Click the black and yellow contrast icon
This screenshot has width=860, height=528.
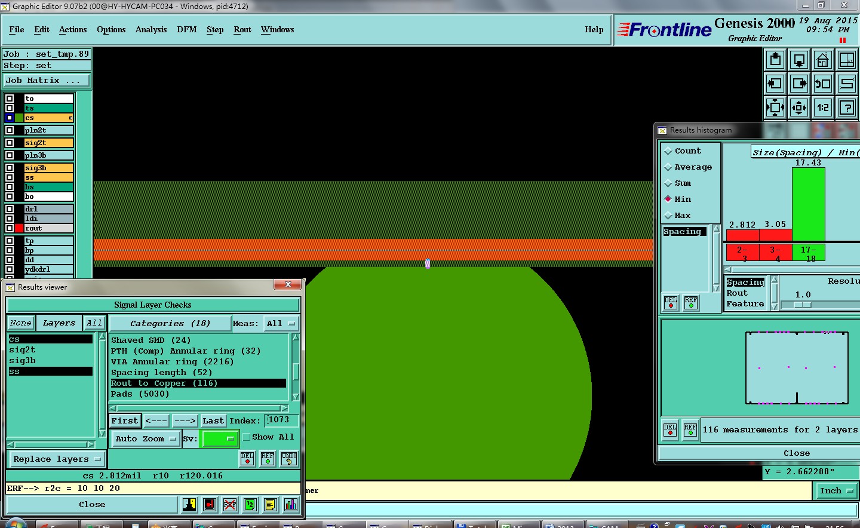pyautogui.click(x=189, y=505)
